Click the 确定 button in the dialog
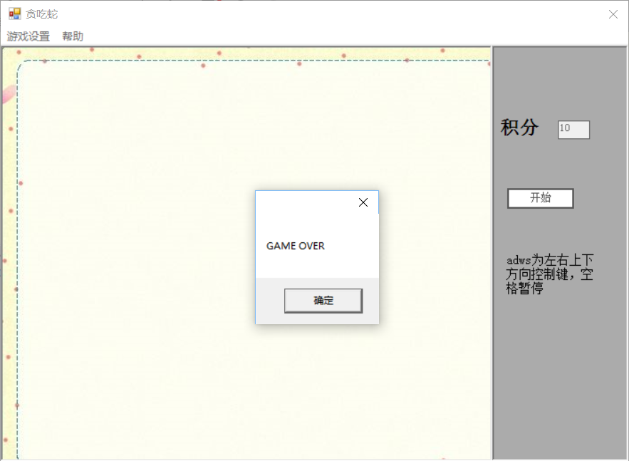This screenshot has width=629, height=461. (x=323, y=301)
